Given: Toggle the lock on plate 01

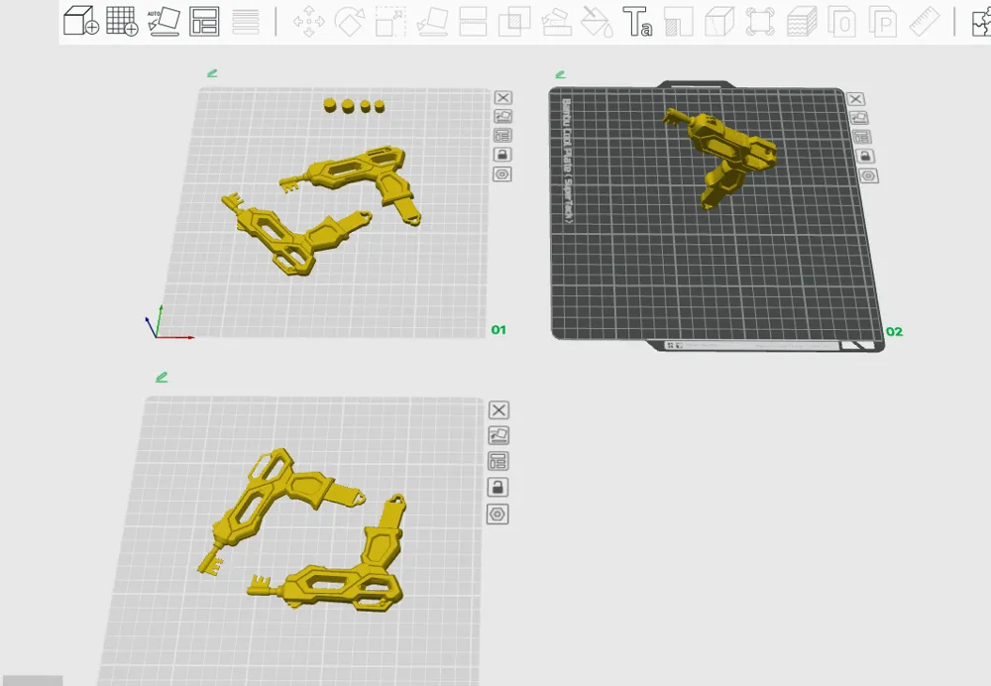Looking at the screenshot, I should [x=502, y=155].
